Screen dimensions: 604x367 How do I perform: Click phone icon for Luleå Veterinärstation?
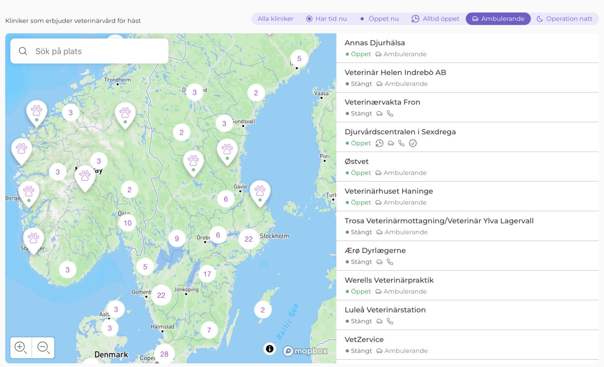tap(390, 321)
